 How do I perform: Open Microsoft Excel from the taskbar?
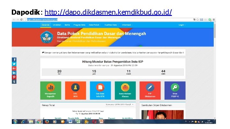(78, 122)
